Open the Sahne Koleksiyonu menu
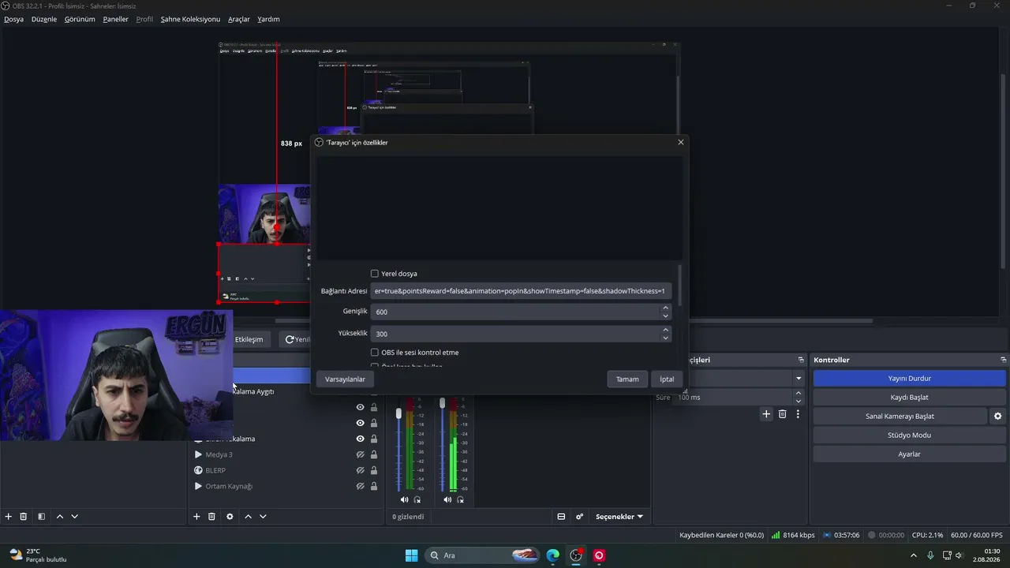The height and width of the screenshot is (568, 1010). coord(190,19)
